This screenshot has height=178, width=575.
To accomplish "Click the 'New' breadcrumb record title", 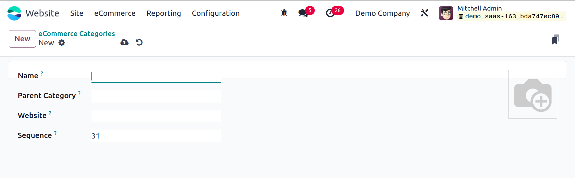I will [x=46, y=43].
